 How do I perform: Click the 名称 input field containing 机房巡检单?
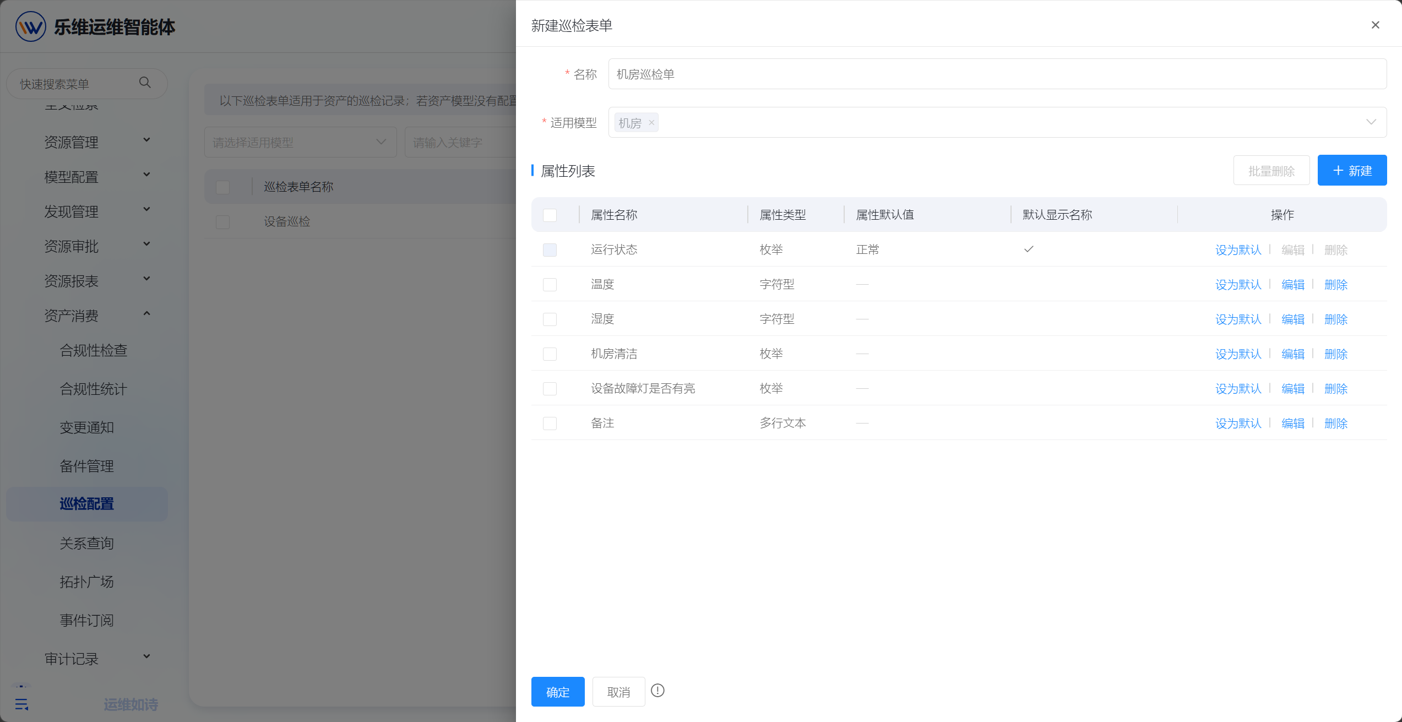(x=997, y=74)
